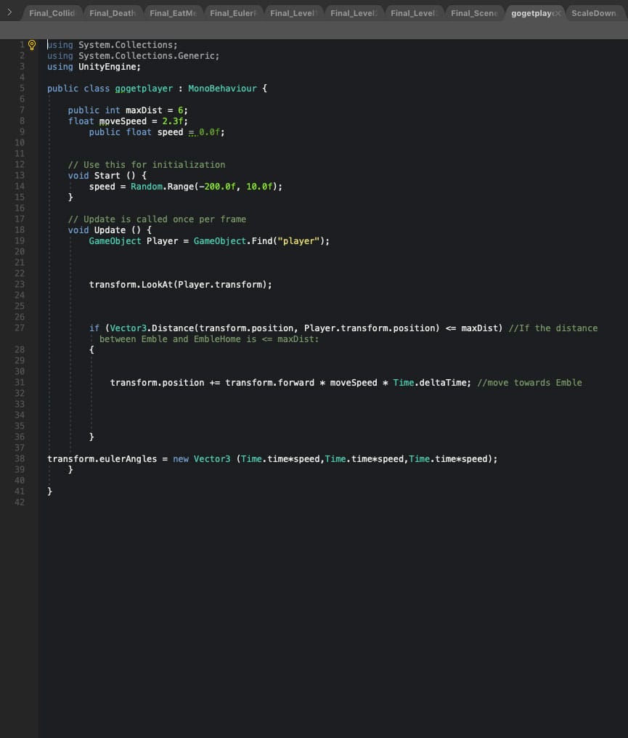Switch to the Final_Euler tab
The height and width of the screenshot is (738, 628).
point(233,13)
